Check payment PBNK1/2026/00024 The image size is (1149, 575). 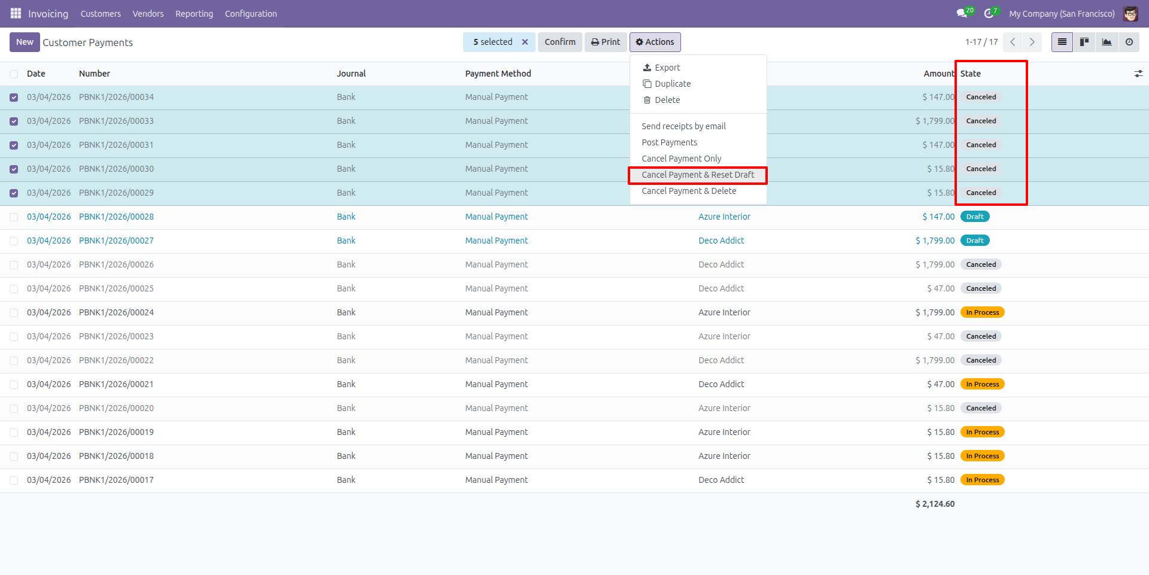14,313
